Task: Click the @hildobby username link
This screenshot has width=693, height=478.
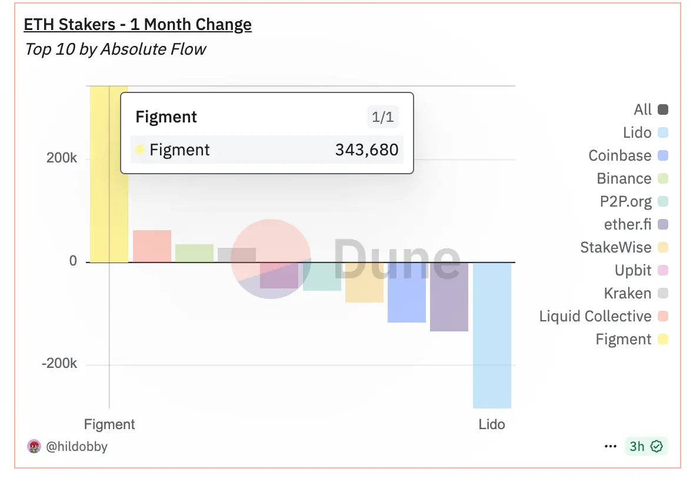Action: (78, 446)
